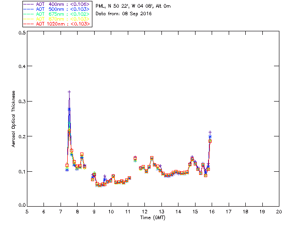287x229 pixels.
Task: Click the x-axis tick label 18
Action: [245, 212]
